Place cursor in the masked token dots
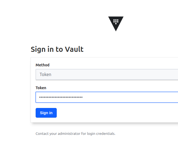The width and height of the screenshot is (178, 148). [61, 97]
